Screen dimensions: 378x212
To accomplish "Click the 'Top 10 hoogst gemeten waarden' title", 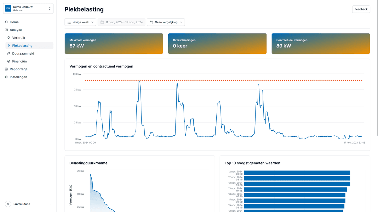I will (x=252, y=163).
